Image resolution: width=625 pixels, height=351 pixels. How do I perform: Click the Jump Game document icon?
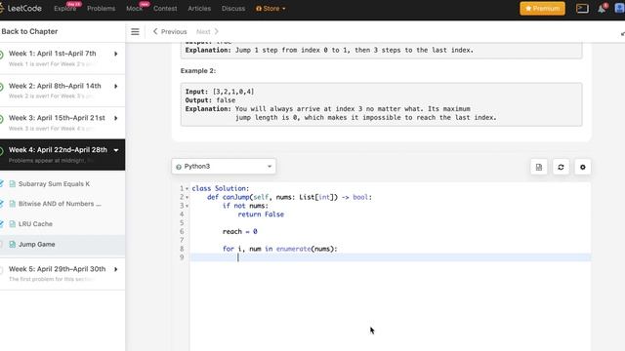(13, 245)
